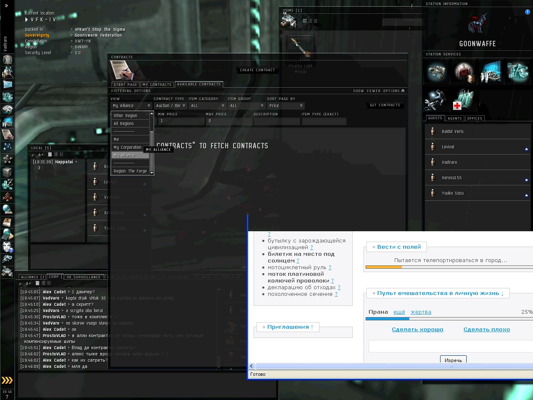Screen dimensions: 533x400
Task: Click the Прана blue progress bar
Action: coord(449,319)
